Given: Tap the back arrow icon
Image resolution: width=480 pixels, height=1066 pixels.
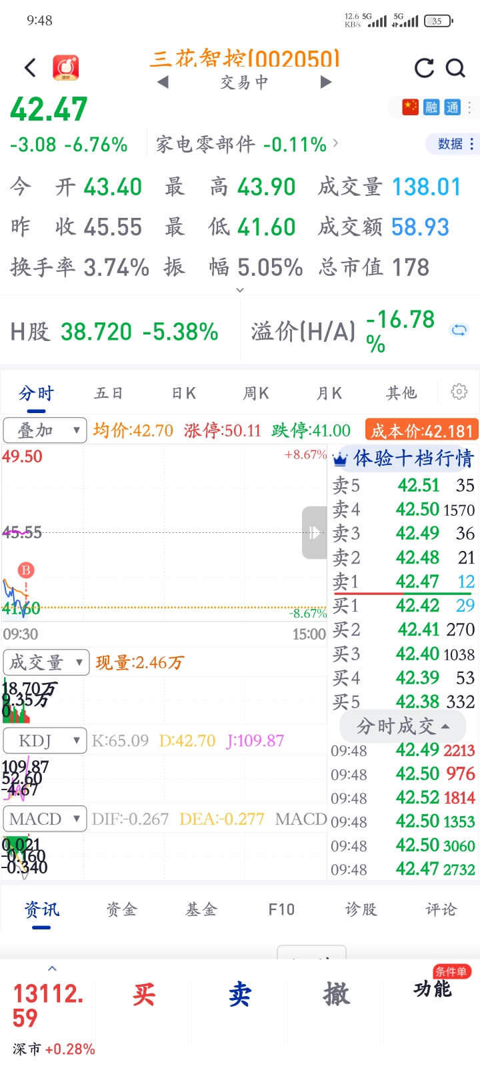Looking at the screenshot, I should [x=30, y=67].
